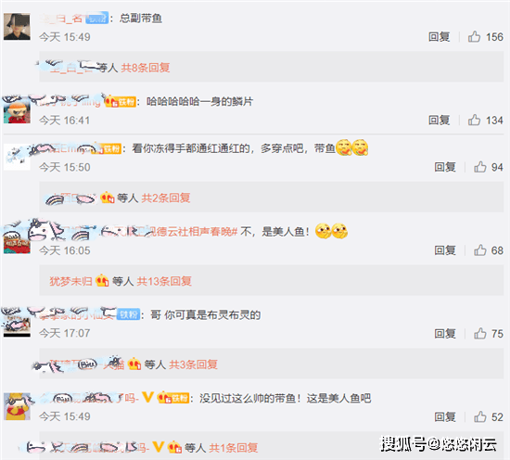Reply to the 哈哈哈哈哈一身的鳞片 comment

440,120
